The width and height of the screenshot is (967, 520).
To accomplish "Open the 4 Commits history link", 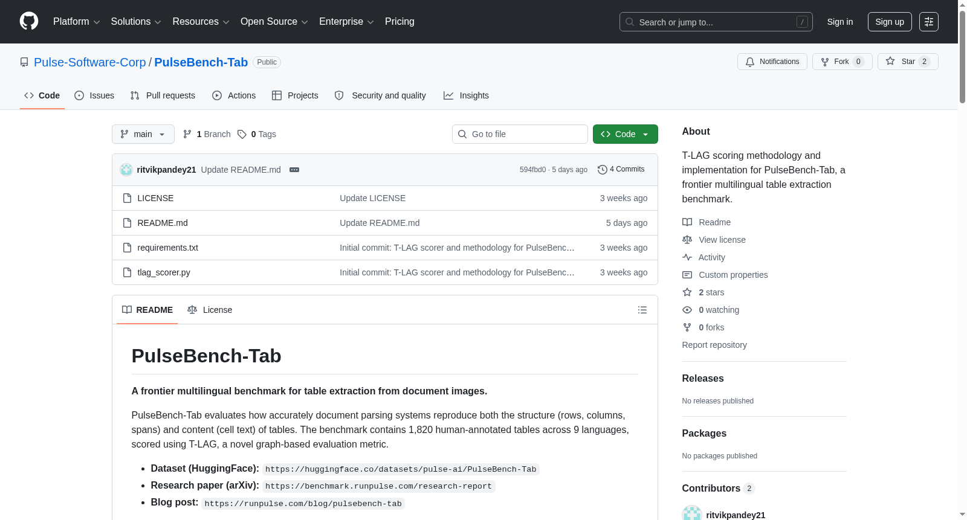I will point(621,170).
